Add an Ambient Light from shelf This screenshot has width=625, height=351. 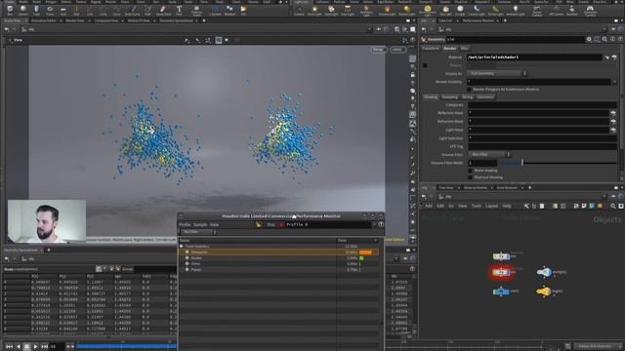(516, 10)
